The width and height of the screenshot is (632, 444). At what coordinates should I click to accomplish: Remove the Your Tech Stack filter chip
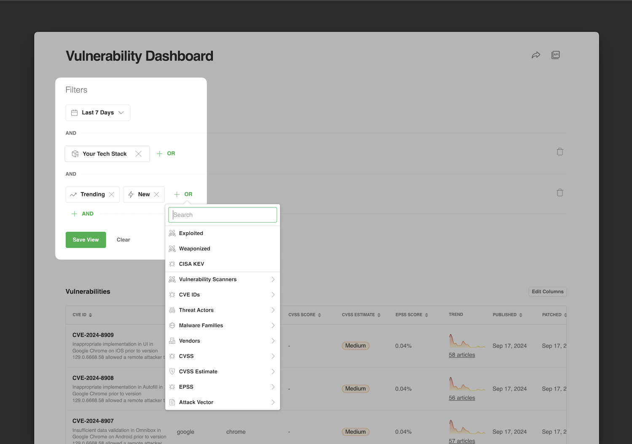point(139,154)
